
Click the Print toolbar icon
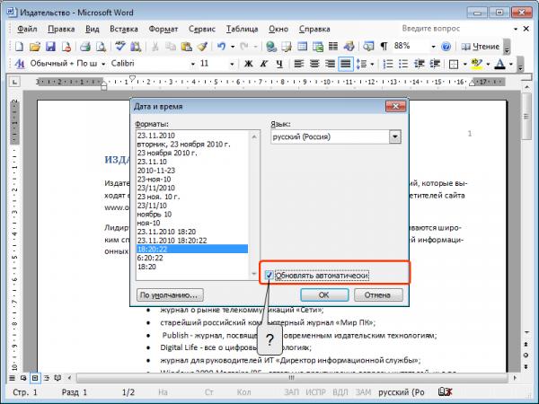(x=85, y=47)
